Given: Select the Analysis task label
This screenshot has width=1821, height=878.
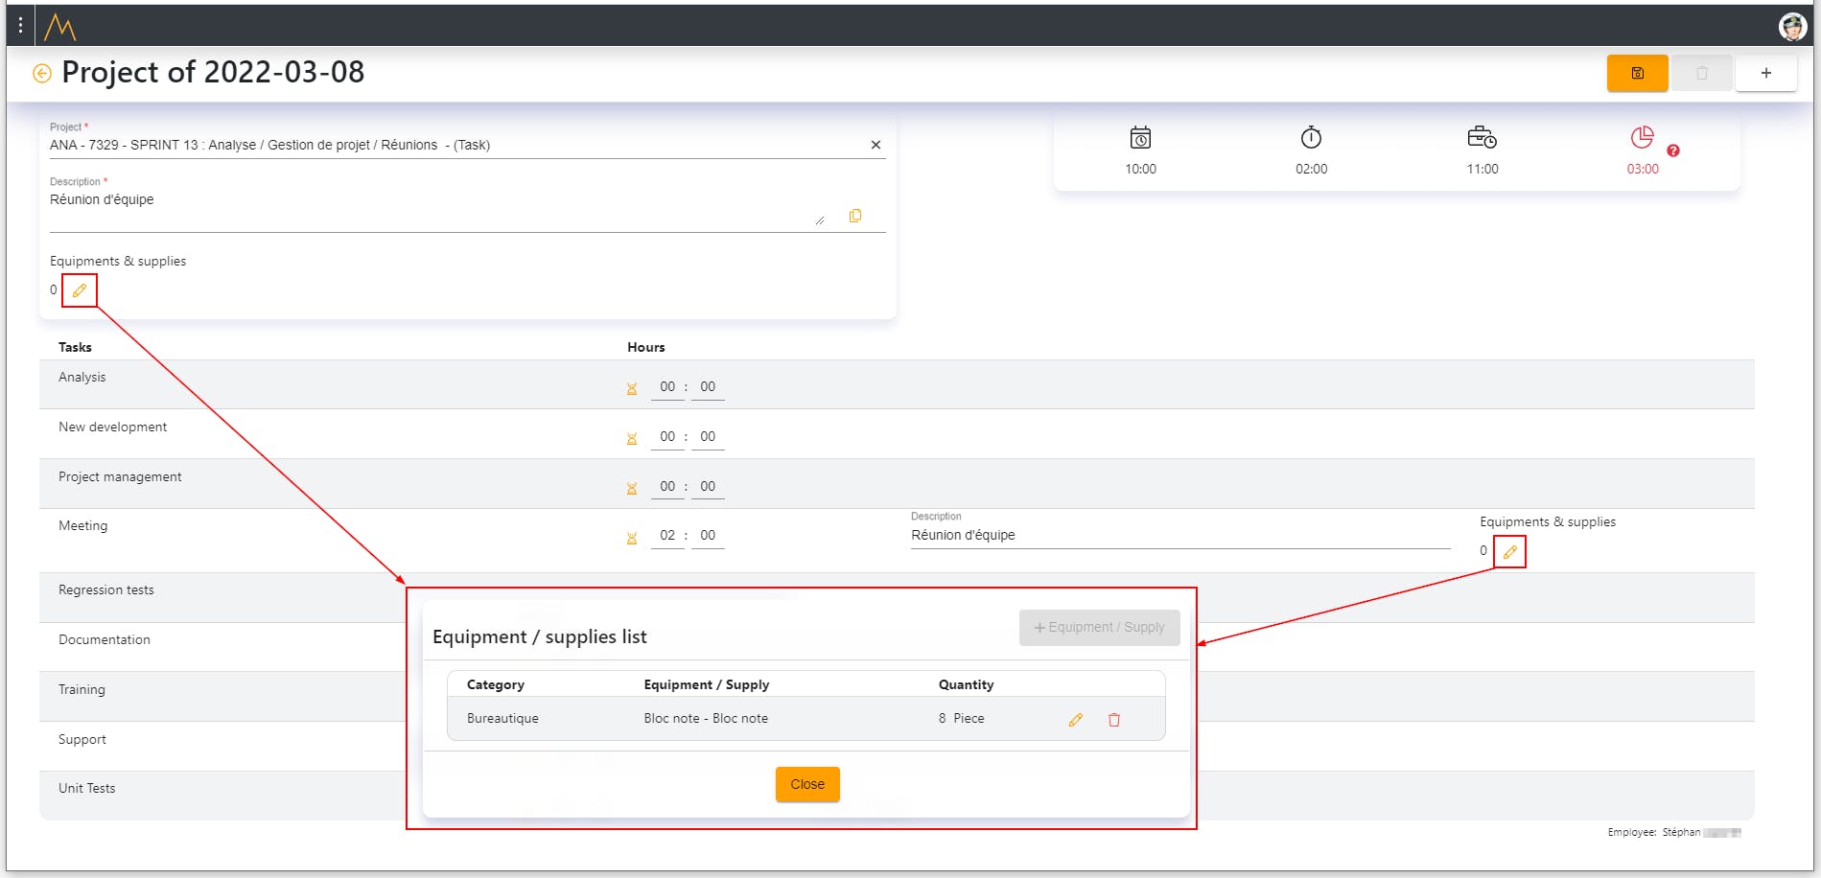Looking at the screenshot, I should click(82, 378).
